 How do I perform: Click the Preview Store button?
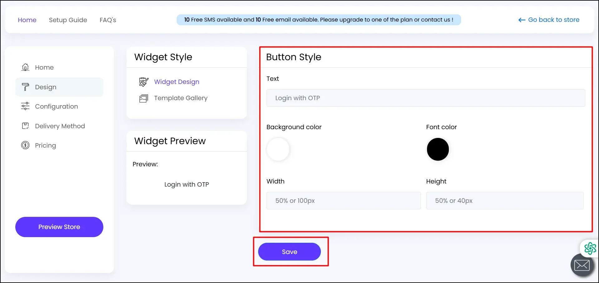click(59, 227)
